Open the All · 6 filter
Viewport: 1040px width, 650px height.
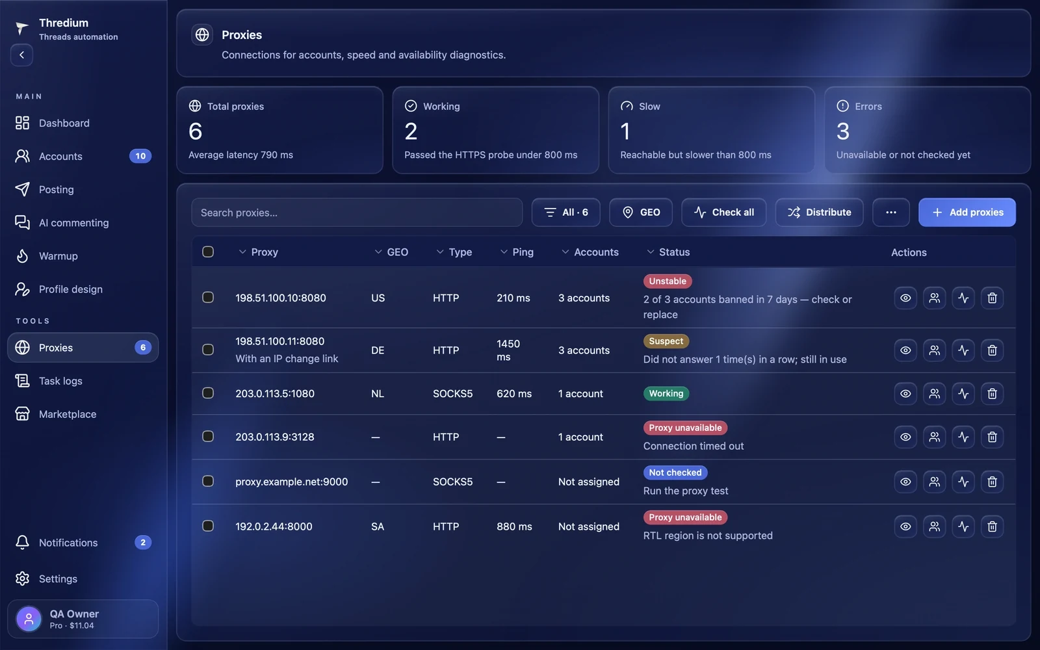[x=566, y=213]
